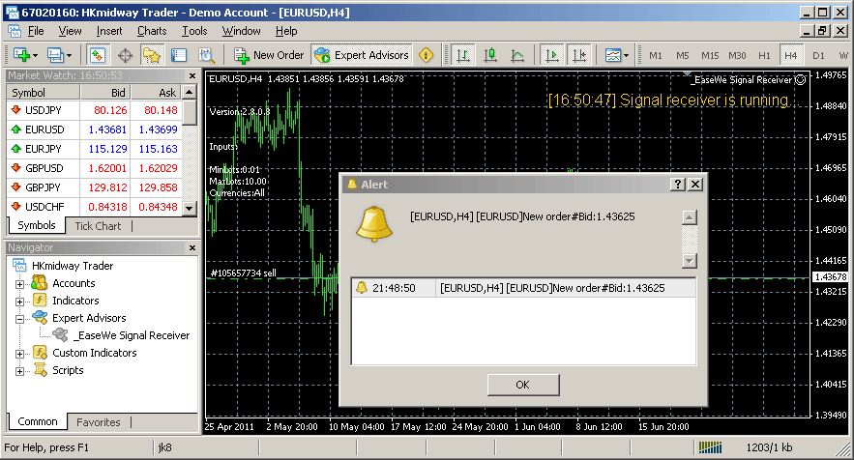
Task: Select HKmidway Trader root in Navigator
Action: [x=73, y=266]
